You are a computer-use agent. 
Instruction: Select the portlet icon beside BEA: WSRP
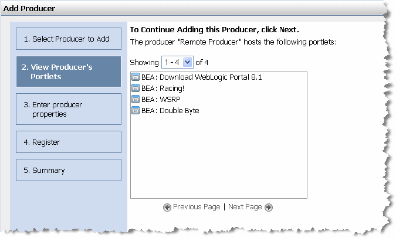click(x=136, y=99)
